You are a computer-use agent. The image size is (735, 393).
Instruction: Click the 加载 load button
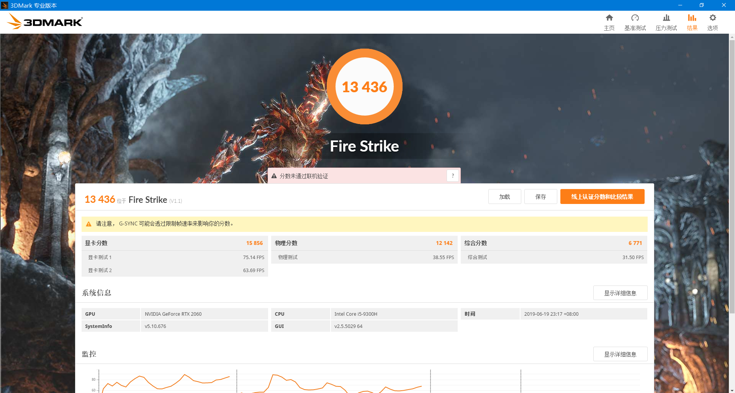point(504,197)
